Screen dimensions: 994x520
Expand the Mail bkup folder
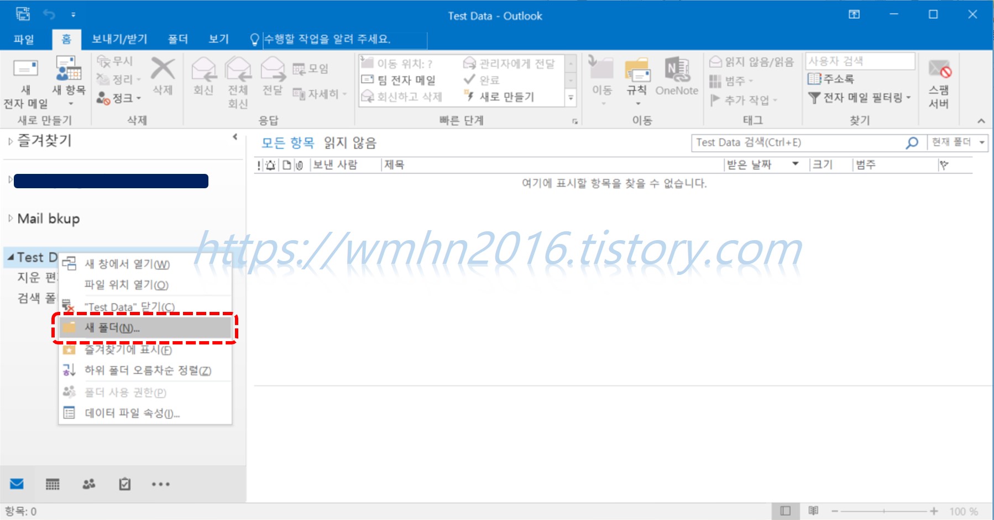coord(10,219)
